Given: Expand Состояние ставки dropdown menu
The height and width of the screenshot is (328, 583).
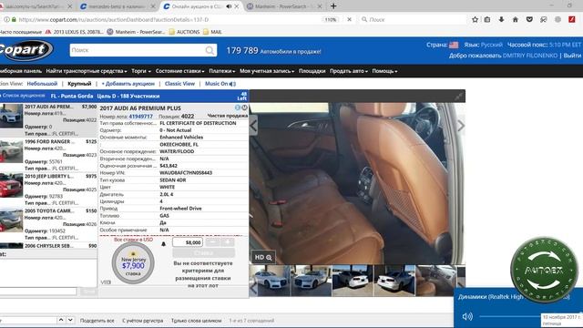Looking at the screenshot, I should click(x=180, y=71).
